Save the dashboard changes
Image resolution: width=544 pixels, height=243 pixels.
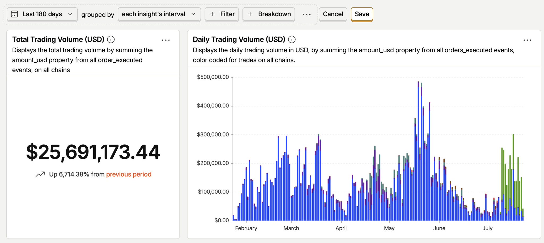point(362,14)
